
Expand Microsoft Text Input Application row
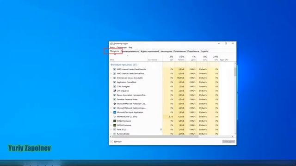[111, 113]
